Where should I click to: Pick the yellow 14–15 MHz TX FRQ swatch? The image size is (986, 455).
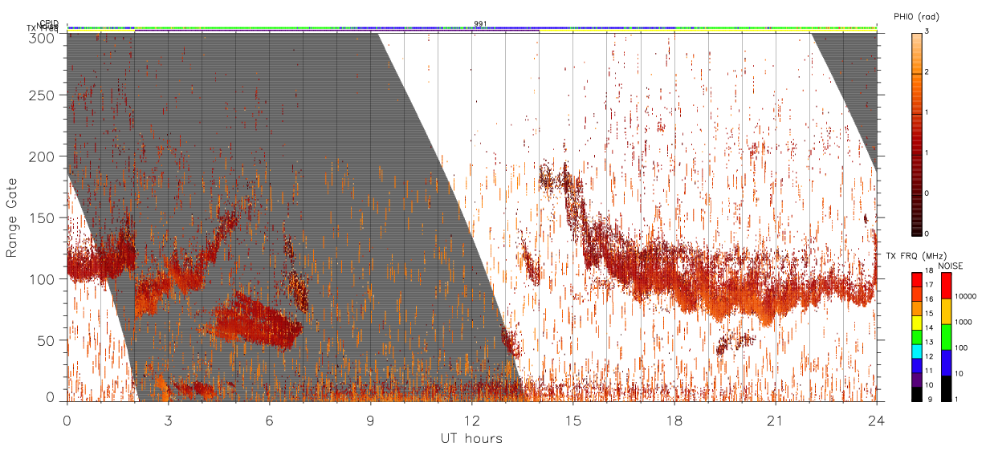(x=917, y=323)
